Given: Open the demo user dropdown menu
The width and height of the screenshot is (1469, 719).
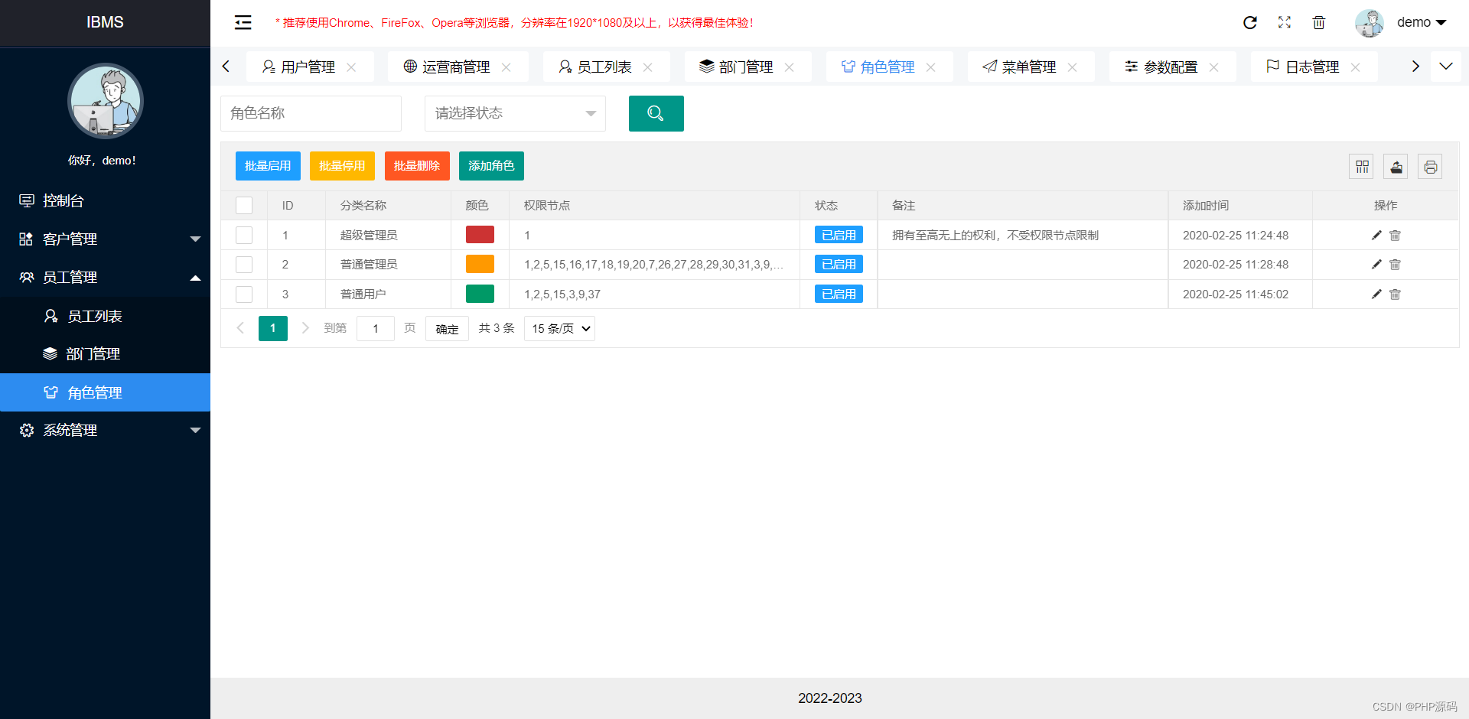Looking at the screenshot, I should [x=1422, y=22].
